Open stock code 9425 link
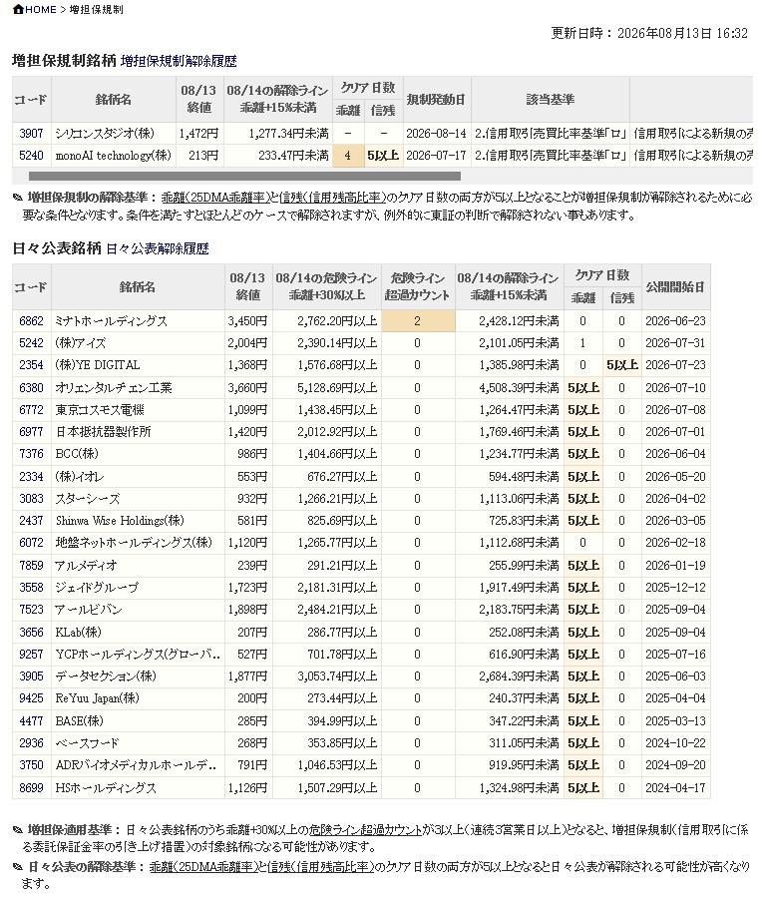The image size is (760, 898). 31,698
